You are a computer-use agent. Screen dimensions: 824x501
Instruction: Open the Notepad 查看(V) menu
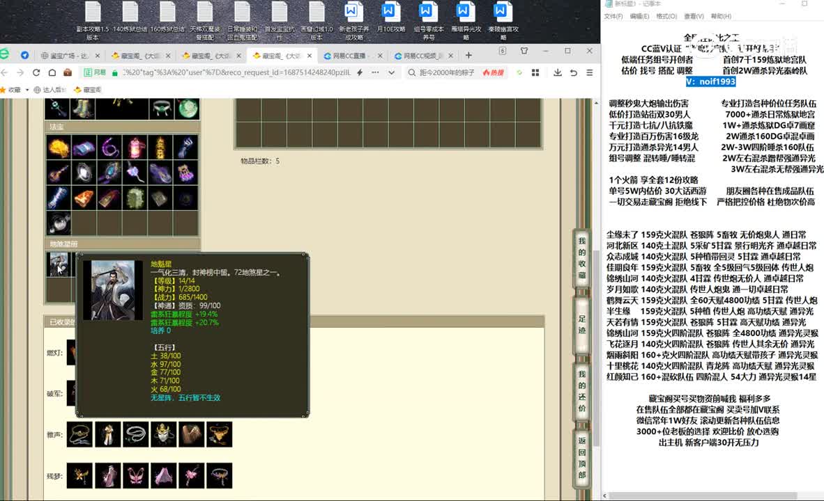tap(694, 16)
